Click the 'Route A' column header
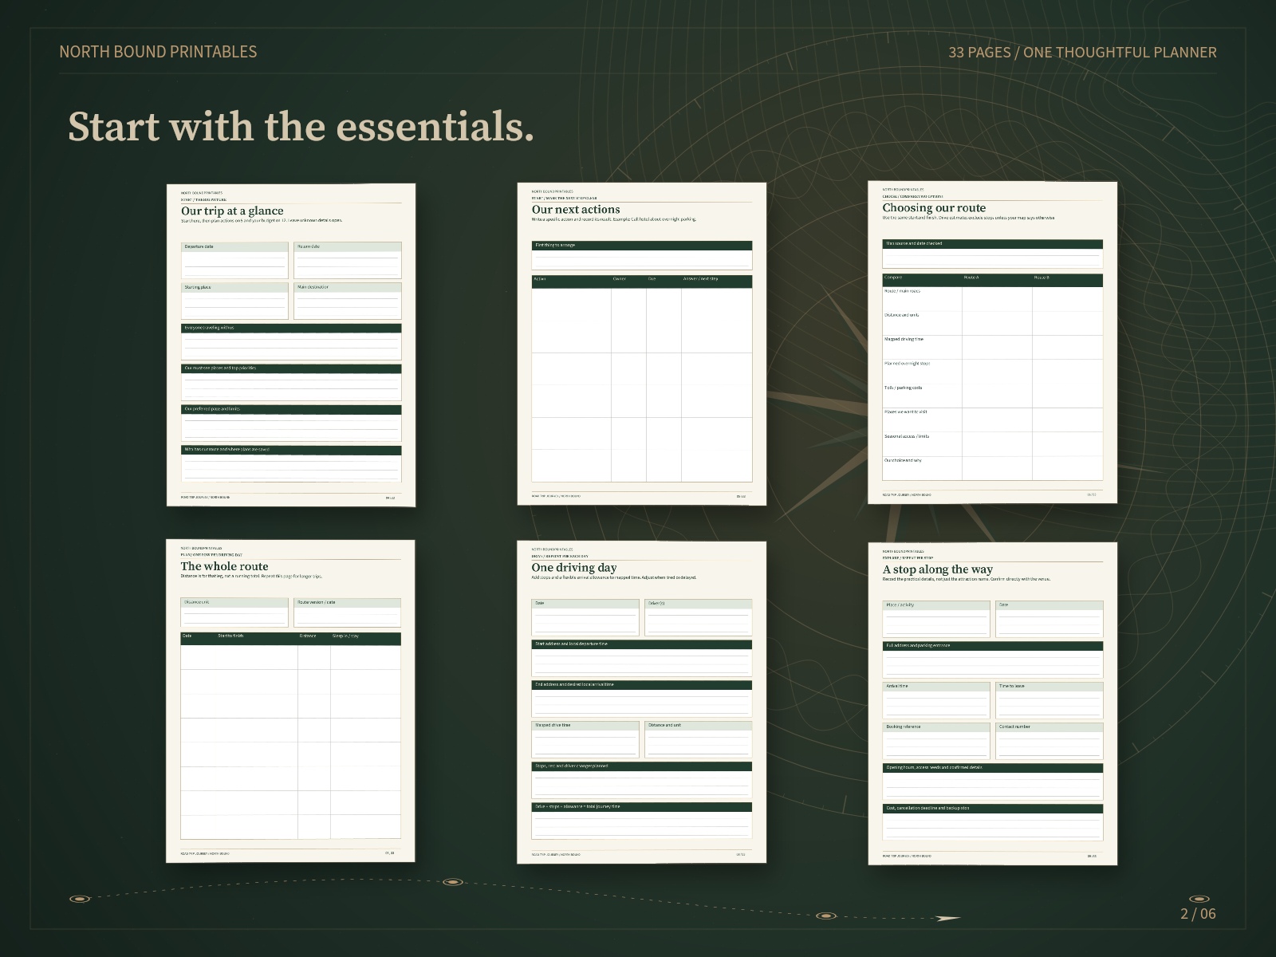Screen dimensions: 1276x957 coord(971,278)
